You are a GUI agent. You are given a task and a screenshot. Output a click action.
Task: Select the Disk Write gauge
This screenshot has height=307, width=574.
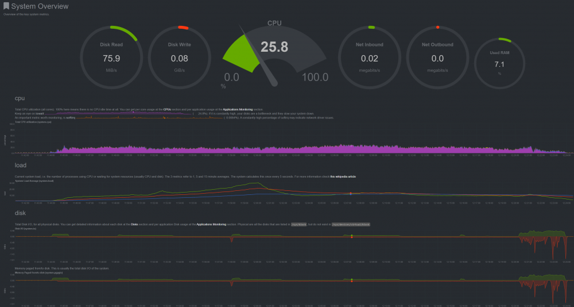(179, 57)
